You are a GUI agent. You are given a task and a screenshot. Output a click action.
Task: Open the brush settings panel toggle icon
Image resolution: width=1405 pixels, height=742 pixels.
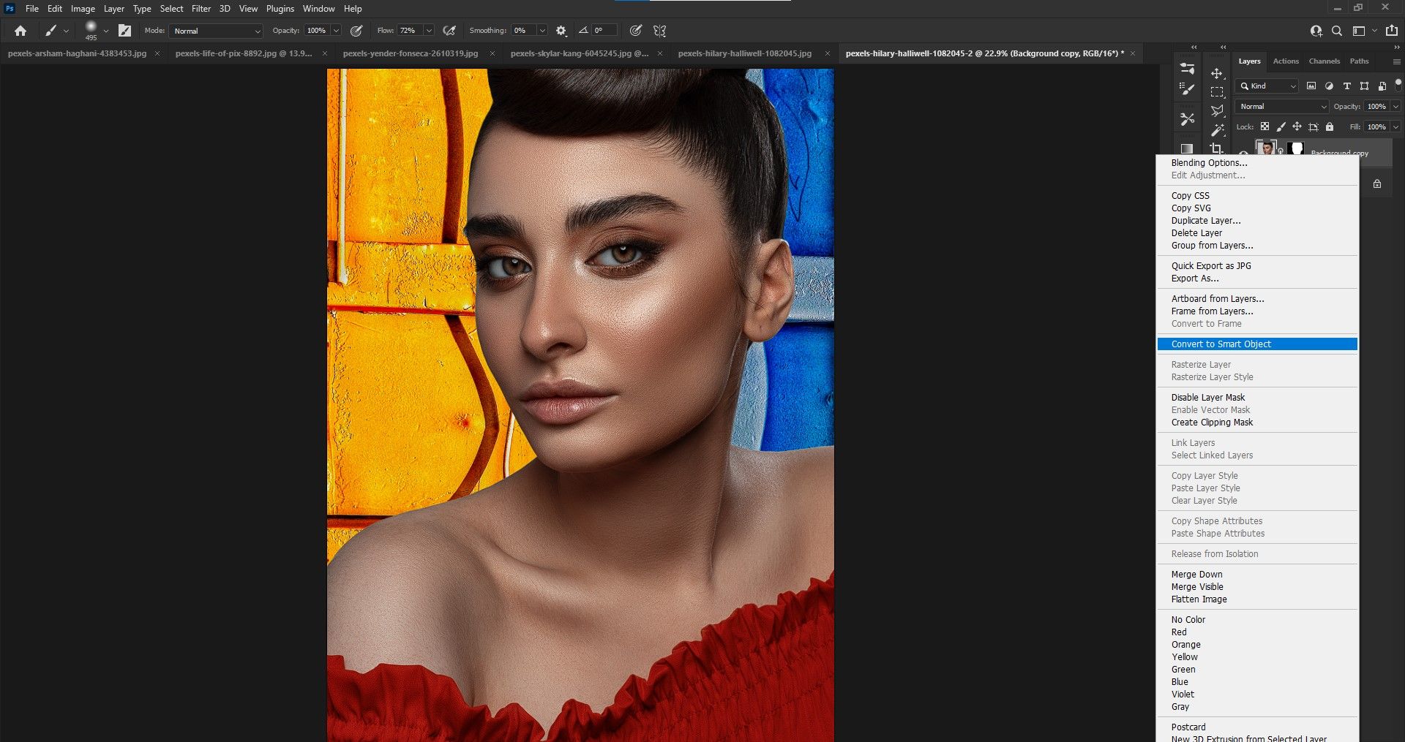coord(125,31)
